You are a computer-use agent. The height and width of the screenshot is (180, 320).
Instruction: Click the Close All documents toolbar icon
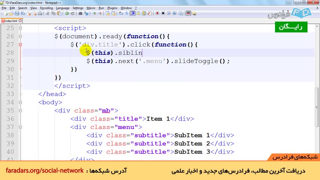point(34,13)
